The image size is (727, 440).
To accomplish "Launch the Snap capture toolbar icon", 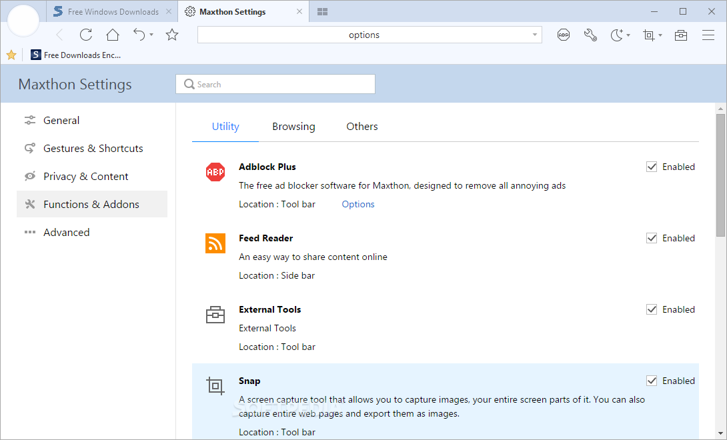I will (x=649, y=35).
